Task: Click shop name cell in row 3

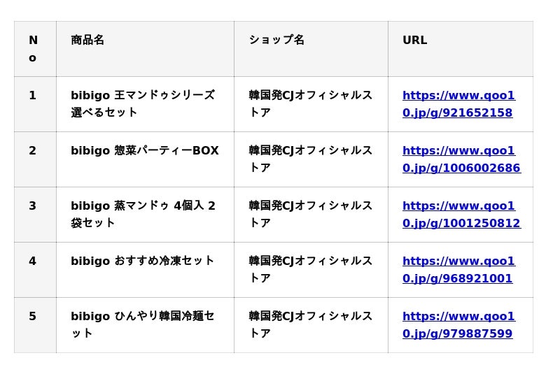Action: pyautogui.click(x=310, y=214)
